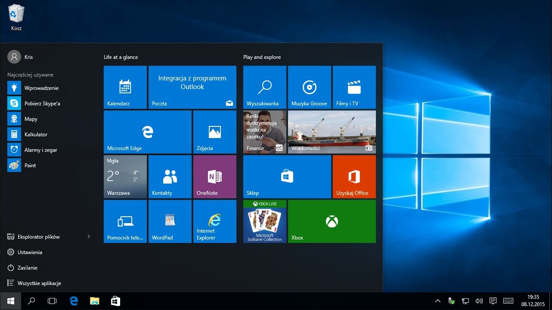Open the volume speaker tray icon

click(x=479, y=301)
